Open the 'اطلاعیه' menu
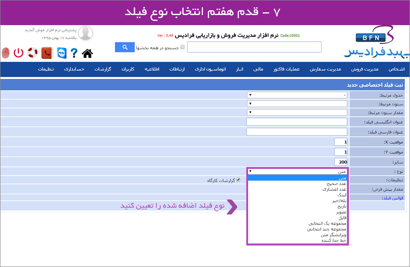This screenshot has height=267, width=410. click(x=152, y=69)
